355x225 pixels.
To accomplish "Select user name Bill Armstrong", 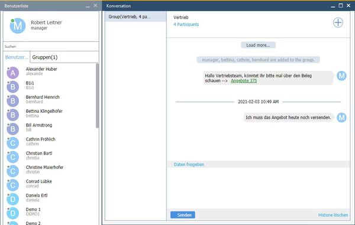I will tap(39, 125).
